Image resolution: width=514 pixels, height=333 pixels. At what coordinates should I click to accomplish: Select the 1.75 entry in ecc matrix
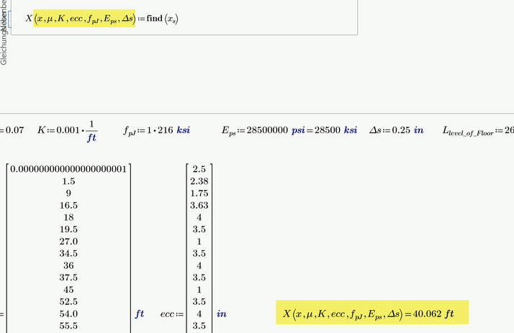click(x=199, y=193)
